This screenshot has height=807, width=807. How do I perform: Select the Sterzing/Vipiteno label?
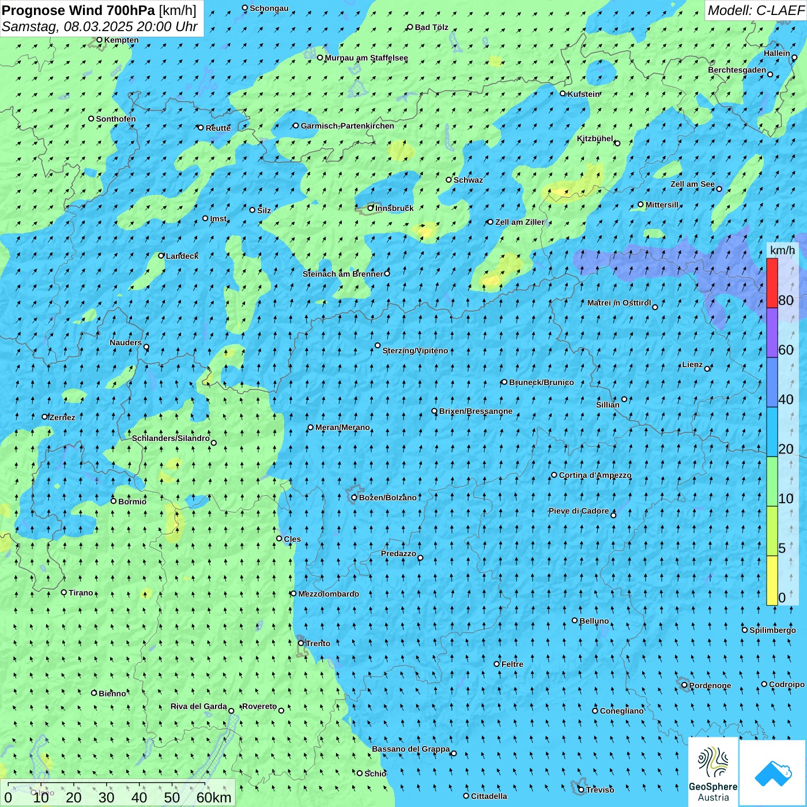coord(415,350)
